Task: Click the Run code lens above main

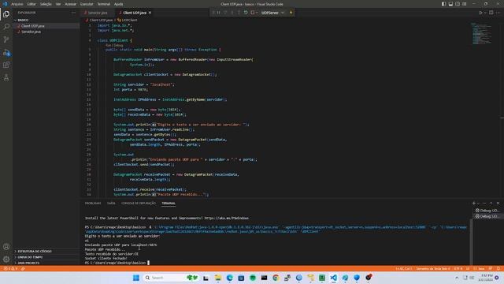Action: (x=109, y=45)
